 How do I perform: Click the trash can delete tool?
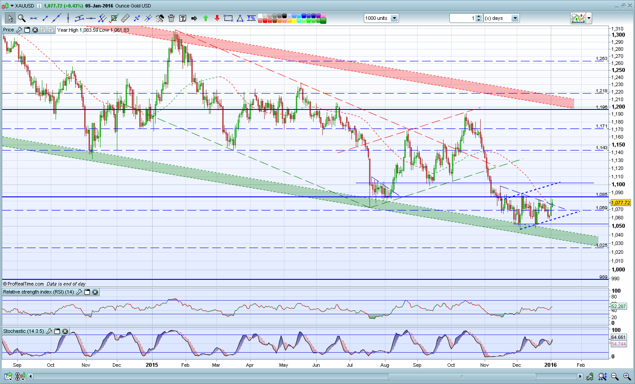[x=171, y=18]
